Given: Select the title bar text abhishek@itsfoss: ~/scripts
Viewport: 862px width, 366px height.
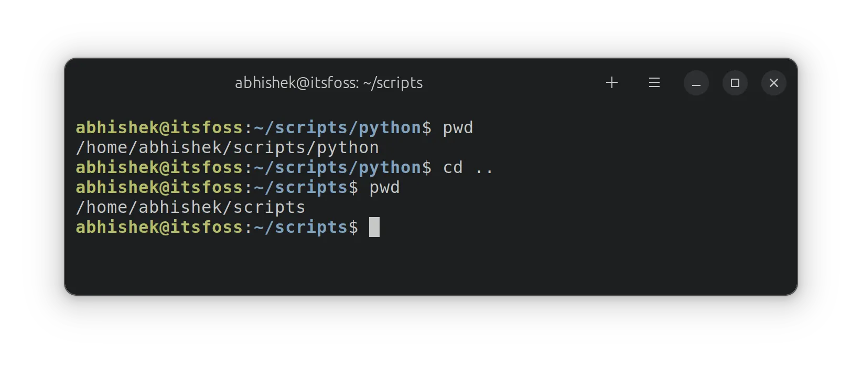Looking at the screenshot, I should pos(328,82).
